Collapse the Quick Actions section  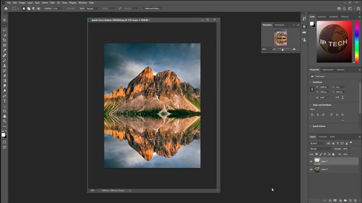(311, 126)
